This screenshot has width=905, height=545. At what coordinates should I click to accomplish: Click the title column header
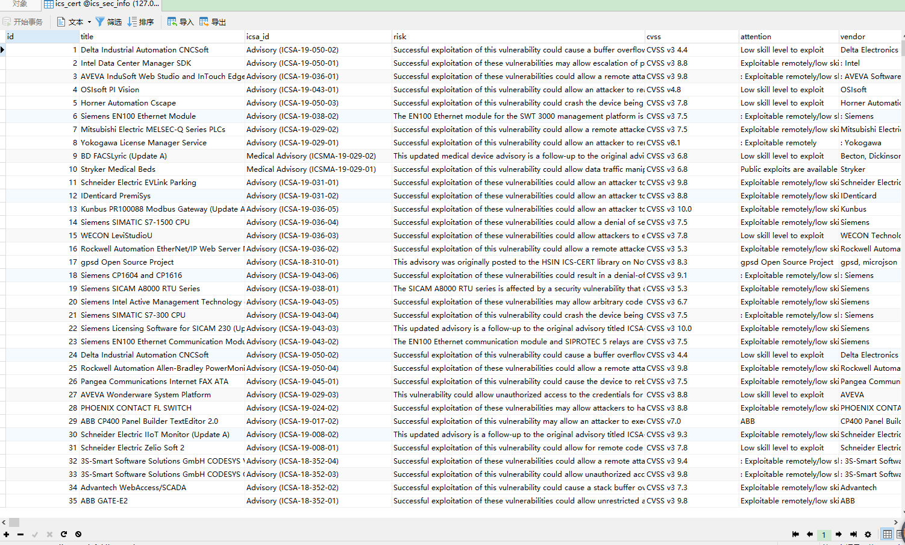[161, 37]
